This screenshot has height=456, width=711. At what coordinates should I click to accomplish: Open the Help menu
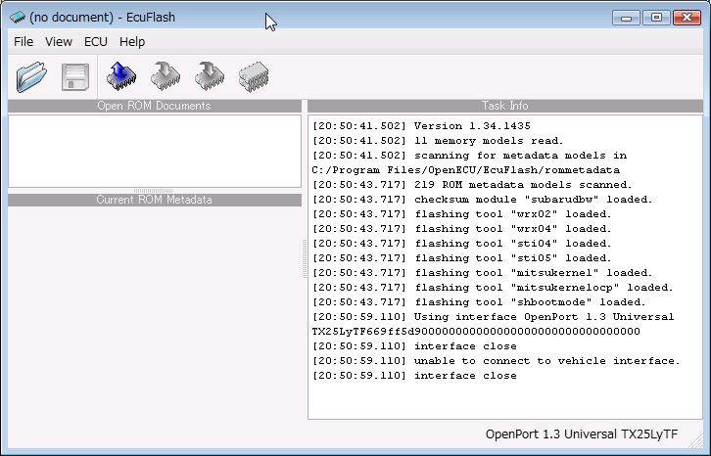point(132,42)
